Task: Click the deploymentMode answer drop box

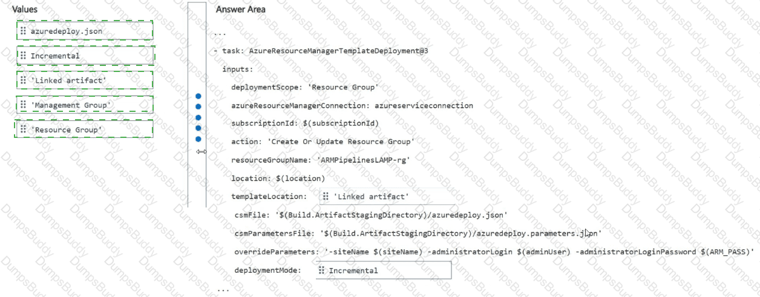Action: (x=384, y=270)
